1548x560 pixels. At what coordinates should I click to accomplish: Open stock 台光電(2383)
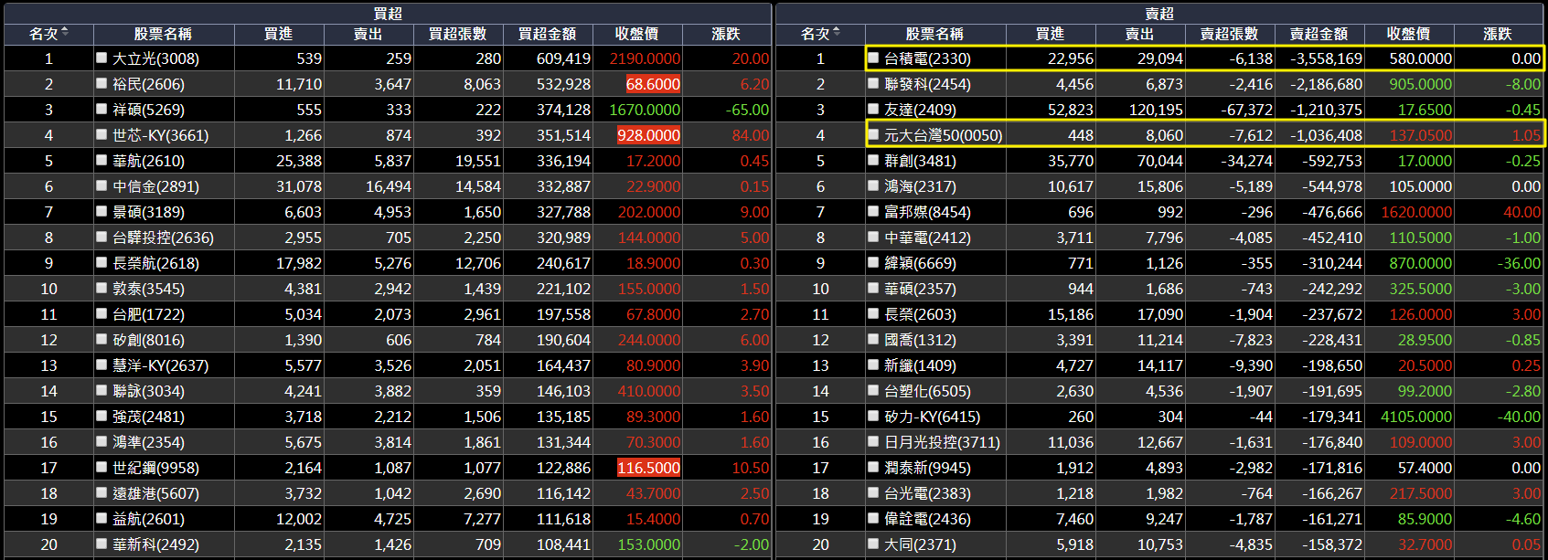[x=927, y=493]
